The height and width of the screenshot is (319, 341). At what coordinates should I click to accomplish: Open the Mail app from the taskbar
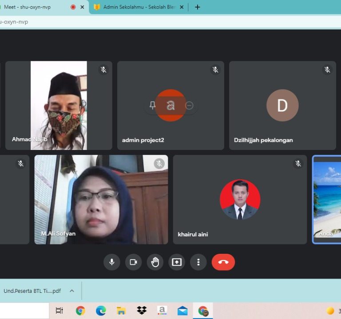pos(182,311)
